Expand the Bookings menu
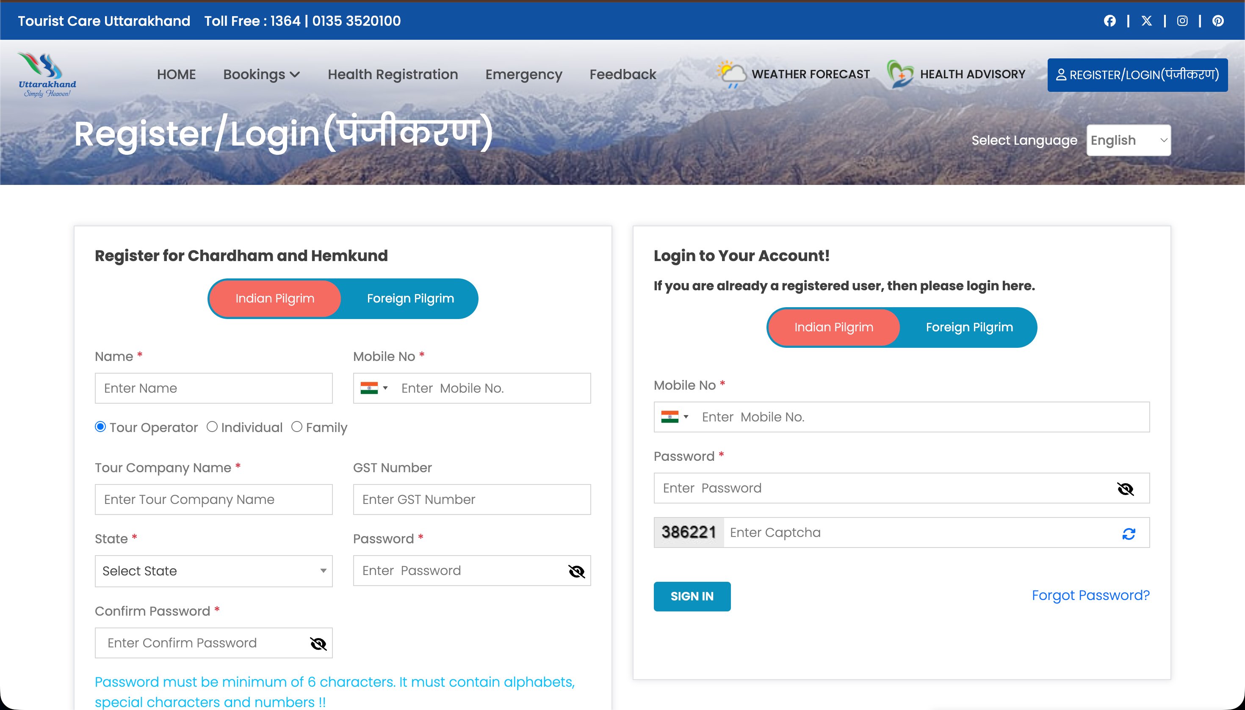 tap(261, 74)
